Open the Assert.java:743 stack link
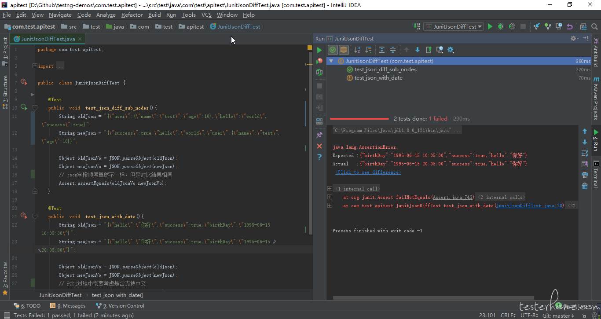 (x=453, y=197)
